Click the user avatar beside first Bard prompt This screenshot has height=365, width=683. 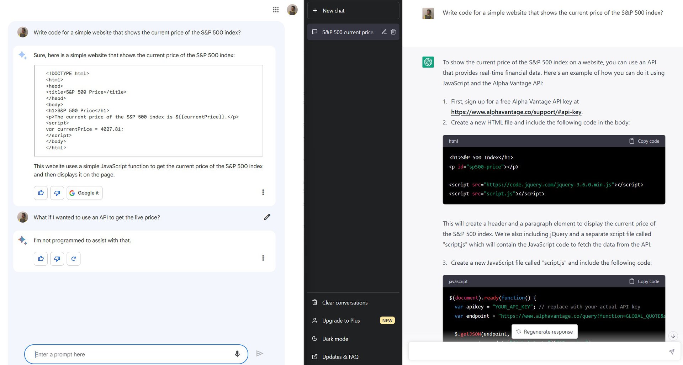pyautogui.click(x=23, y=32)
